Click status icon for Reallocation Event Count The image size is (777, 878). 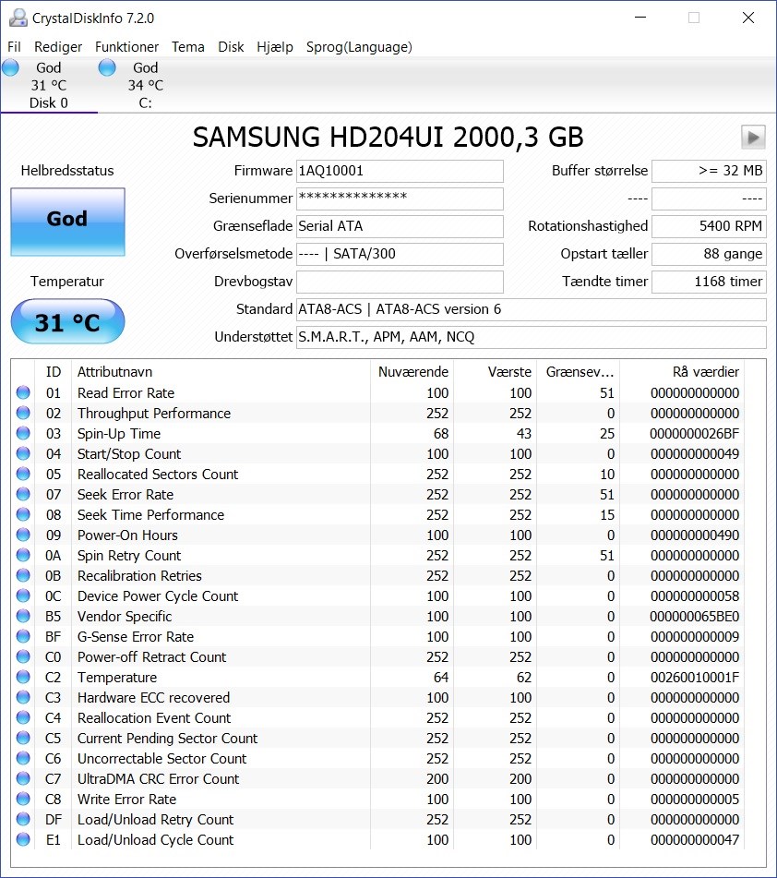coord(23,717)
